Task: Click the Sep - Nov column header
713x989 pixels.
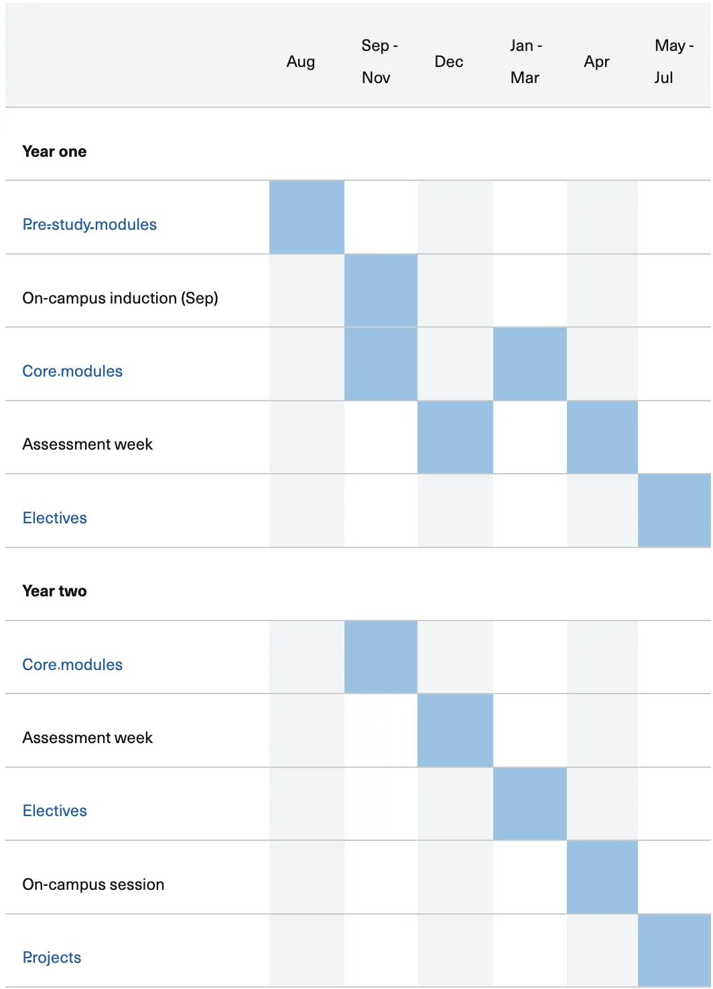Action: [x=379, y=62]
